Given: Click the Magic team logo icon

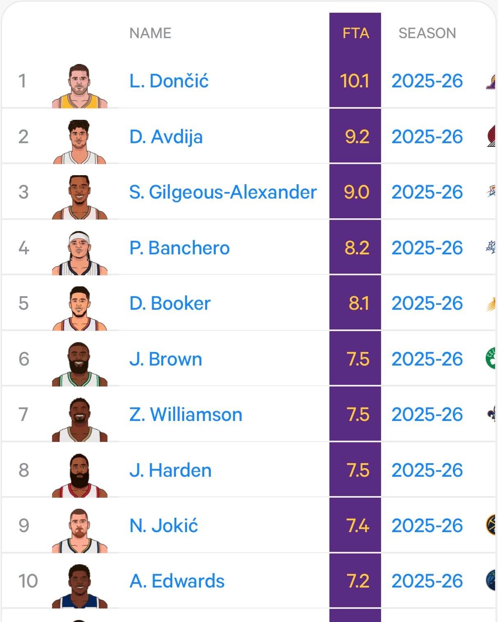Looking at the screenshot, I should coord(491,248).
